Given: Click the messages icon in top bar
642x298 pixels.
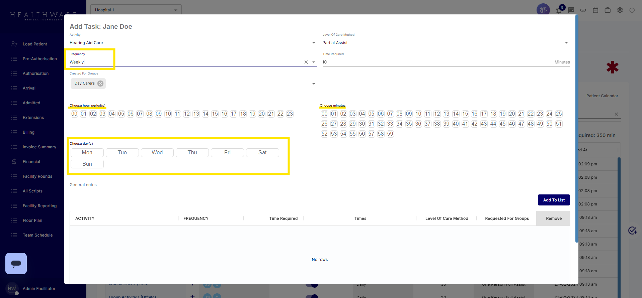Looking at the screenshot, I should [x=571, y=10].
